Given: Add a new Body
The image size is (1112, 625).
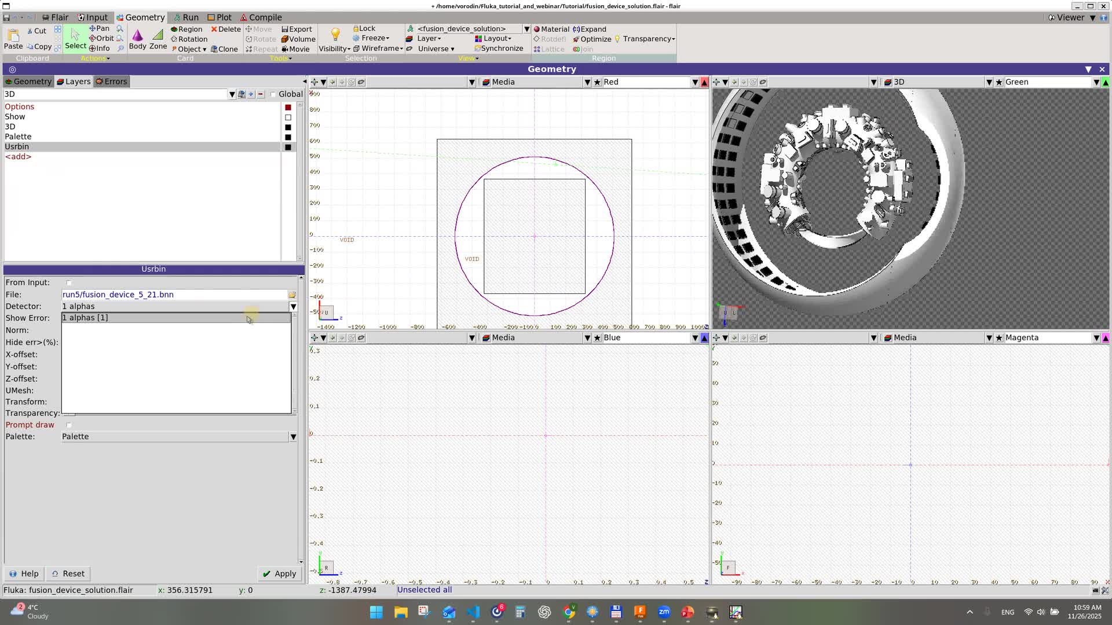Looking at the screenshot, I should click(137, 39).
